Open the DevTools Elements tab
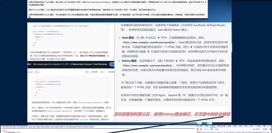This screenshot has height=133, width=272. click(207, 126)
